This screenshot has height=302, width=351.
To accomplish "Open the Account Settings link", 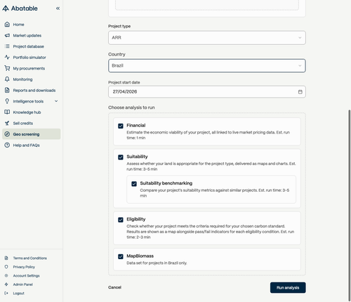I will (x=26, y=275).
